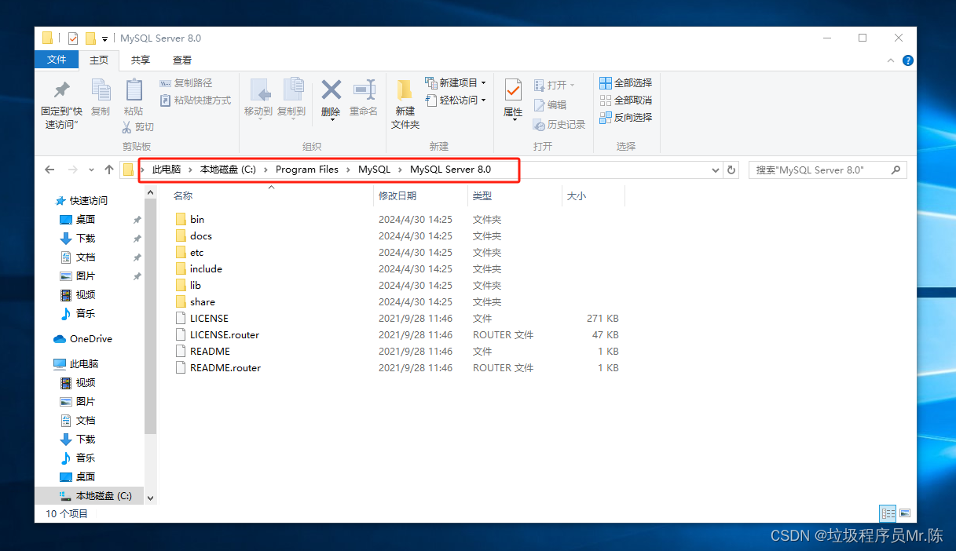Click Program Files in address path

tap(306, 170)
